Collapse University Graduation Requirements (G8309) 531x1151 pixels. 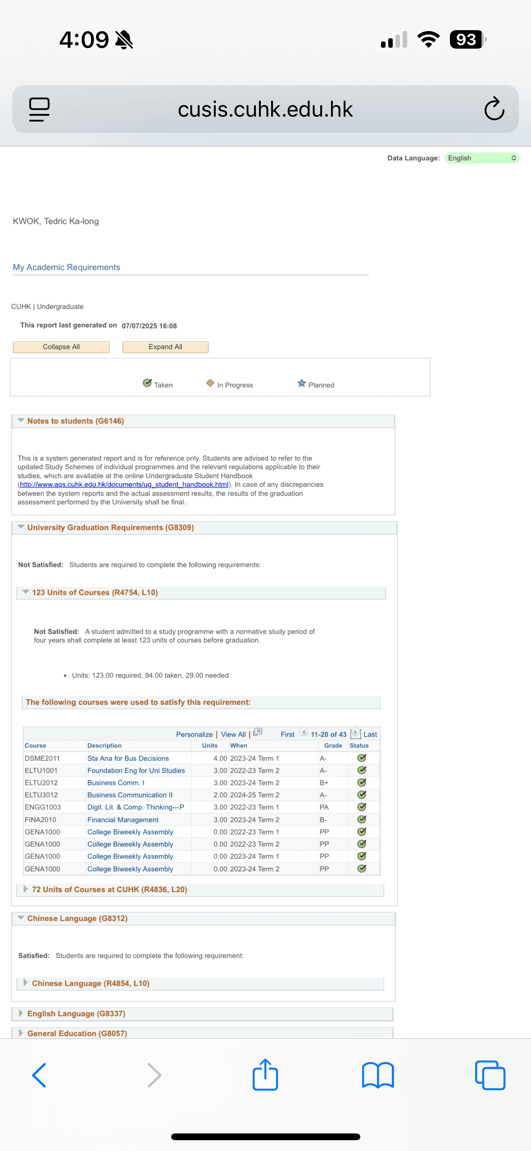21,527
